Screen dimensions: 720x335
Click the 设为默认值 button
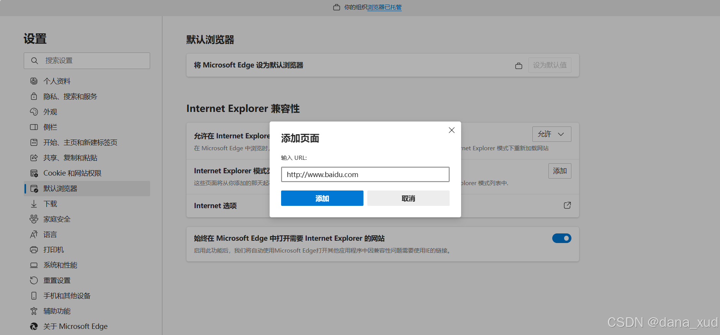[x=550, y=65]
